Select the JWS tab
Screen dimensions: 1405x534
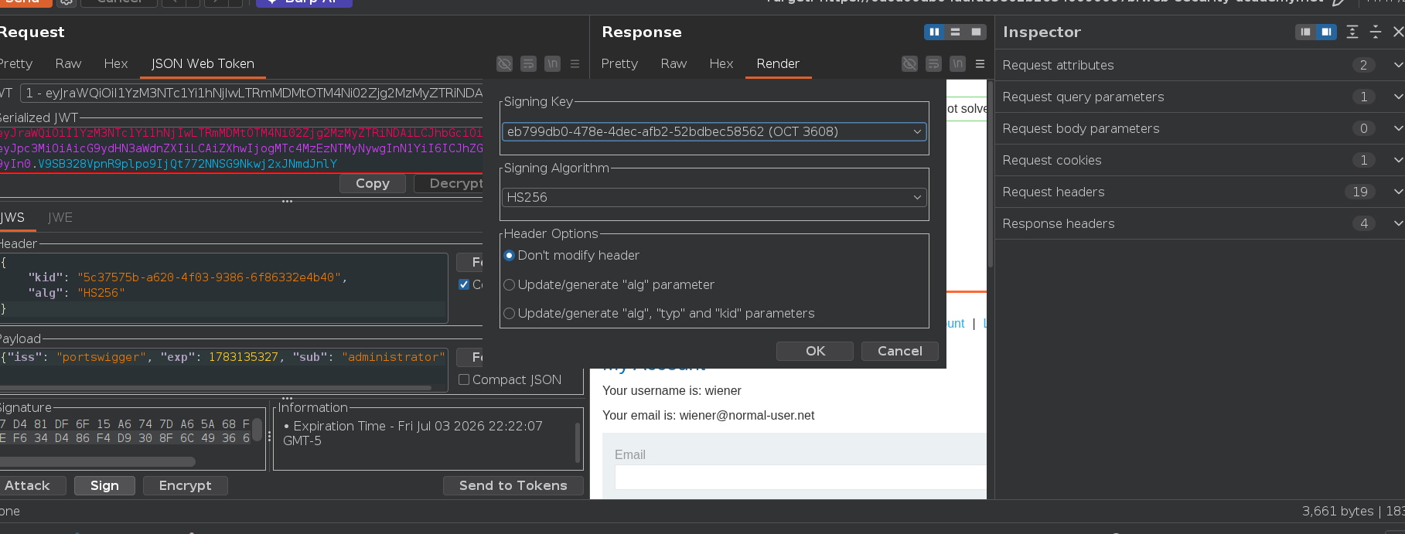(12, 218)
